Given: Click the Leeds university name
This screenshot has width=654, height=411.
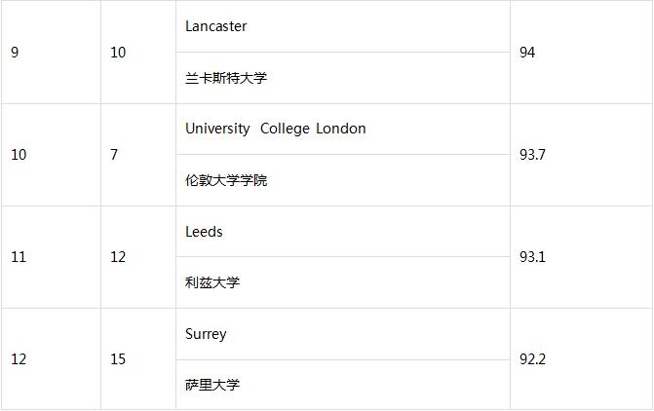Looking at the screenshot, I should coord(204,232).
